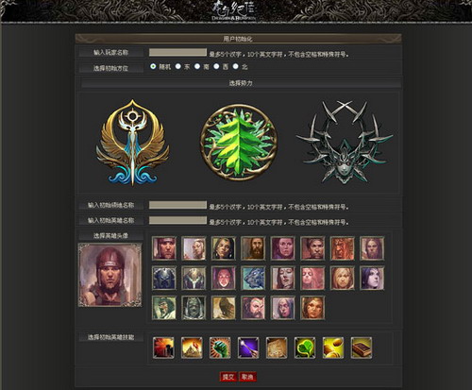Select the blonde woman hero portrait
This screenshot has height=390, width=472.
pos(342,279)
